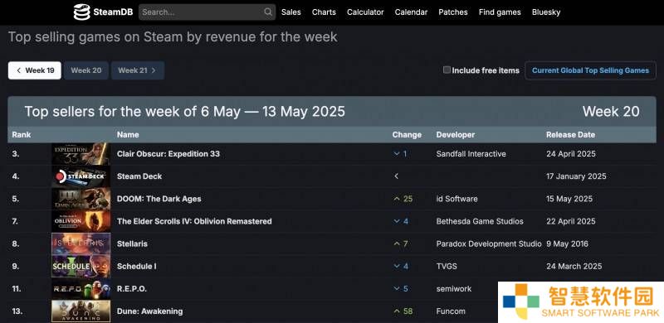Open the R.E.P.O. thumbnail image
This screenshot has width=664, height=323.
point(81,289)
